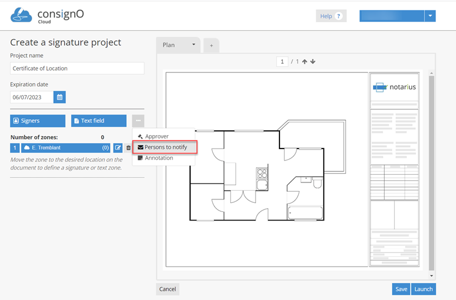Expand the Plan tab dropdown arrow
The height and width of the screenshot is (300, 456).
pos(194,45)
